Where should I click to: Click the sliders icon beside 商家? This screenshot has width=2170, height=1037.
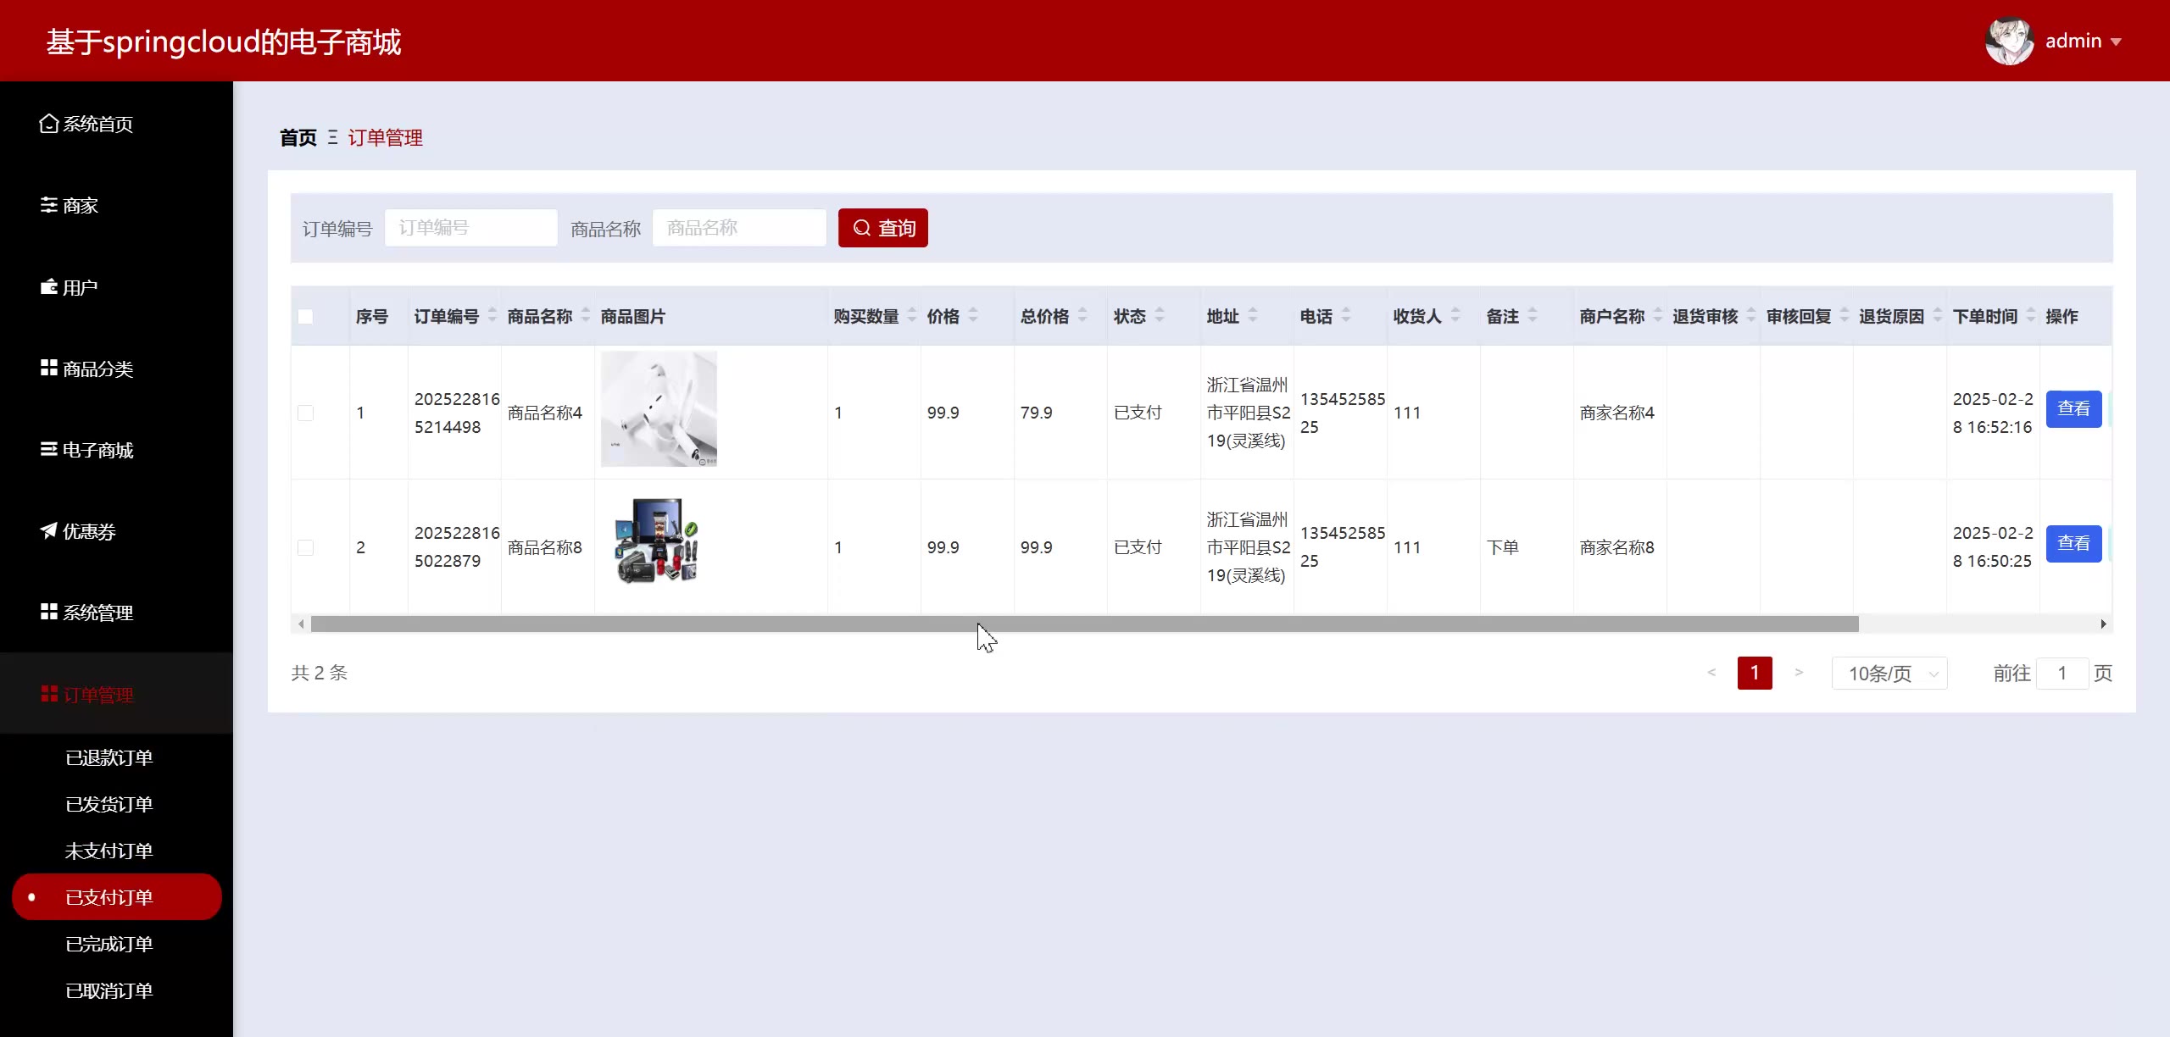pos(49,205)
